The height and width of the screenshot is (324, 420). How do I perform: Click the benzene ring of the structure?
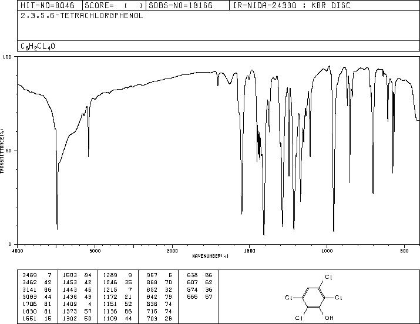point(314,298)
